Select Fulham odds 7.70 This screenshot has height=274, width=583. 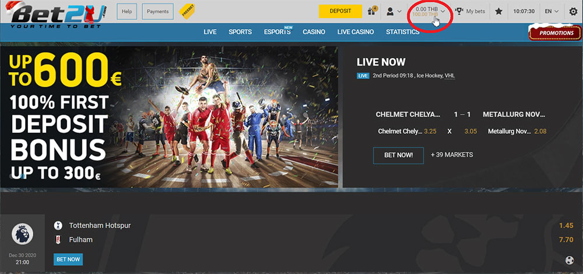pyautogui.click(x=566, y=240)
